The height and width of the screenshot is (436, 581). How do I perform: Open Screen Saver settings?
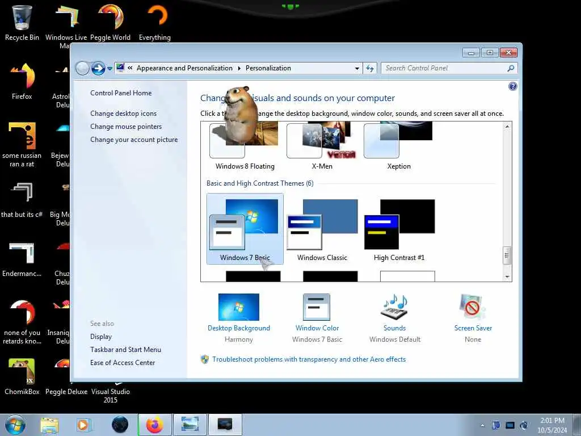(473, 318)
